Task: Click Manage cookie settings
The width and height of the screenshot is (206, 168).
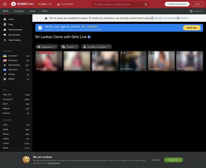Action: (156, 160)
